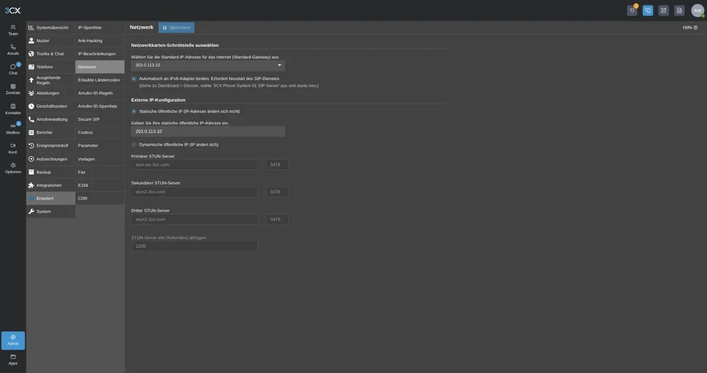
Task: Open the Hilfe help link
Action: (x=690, y=28)
